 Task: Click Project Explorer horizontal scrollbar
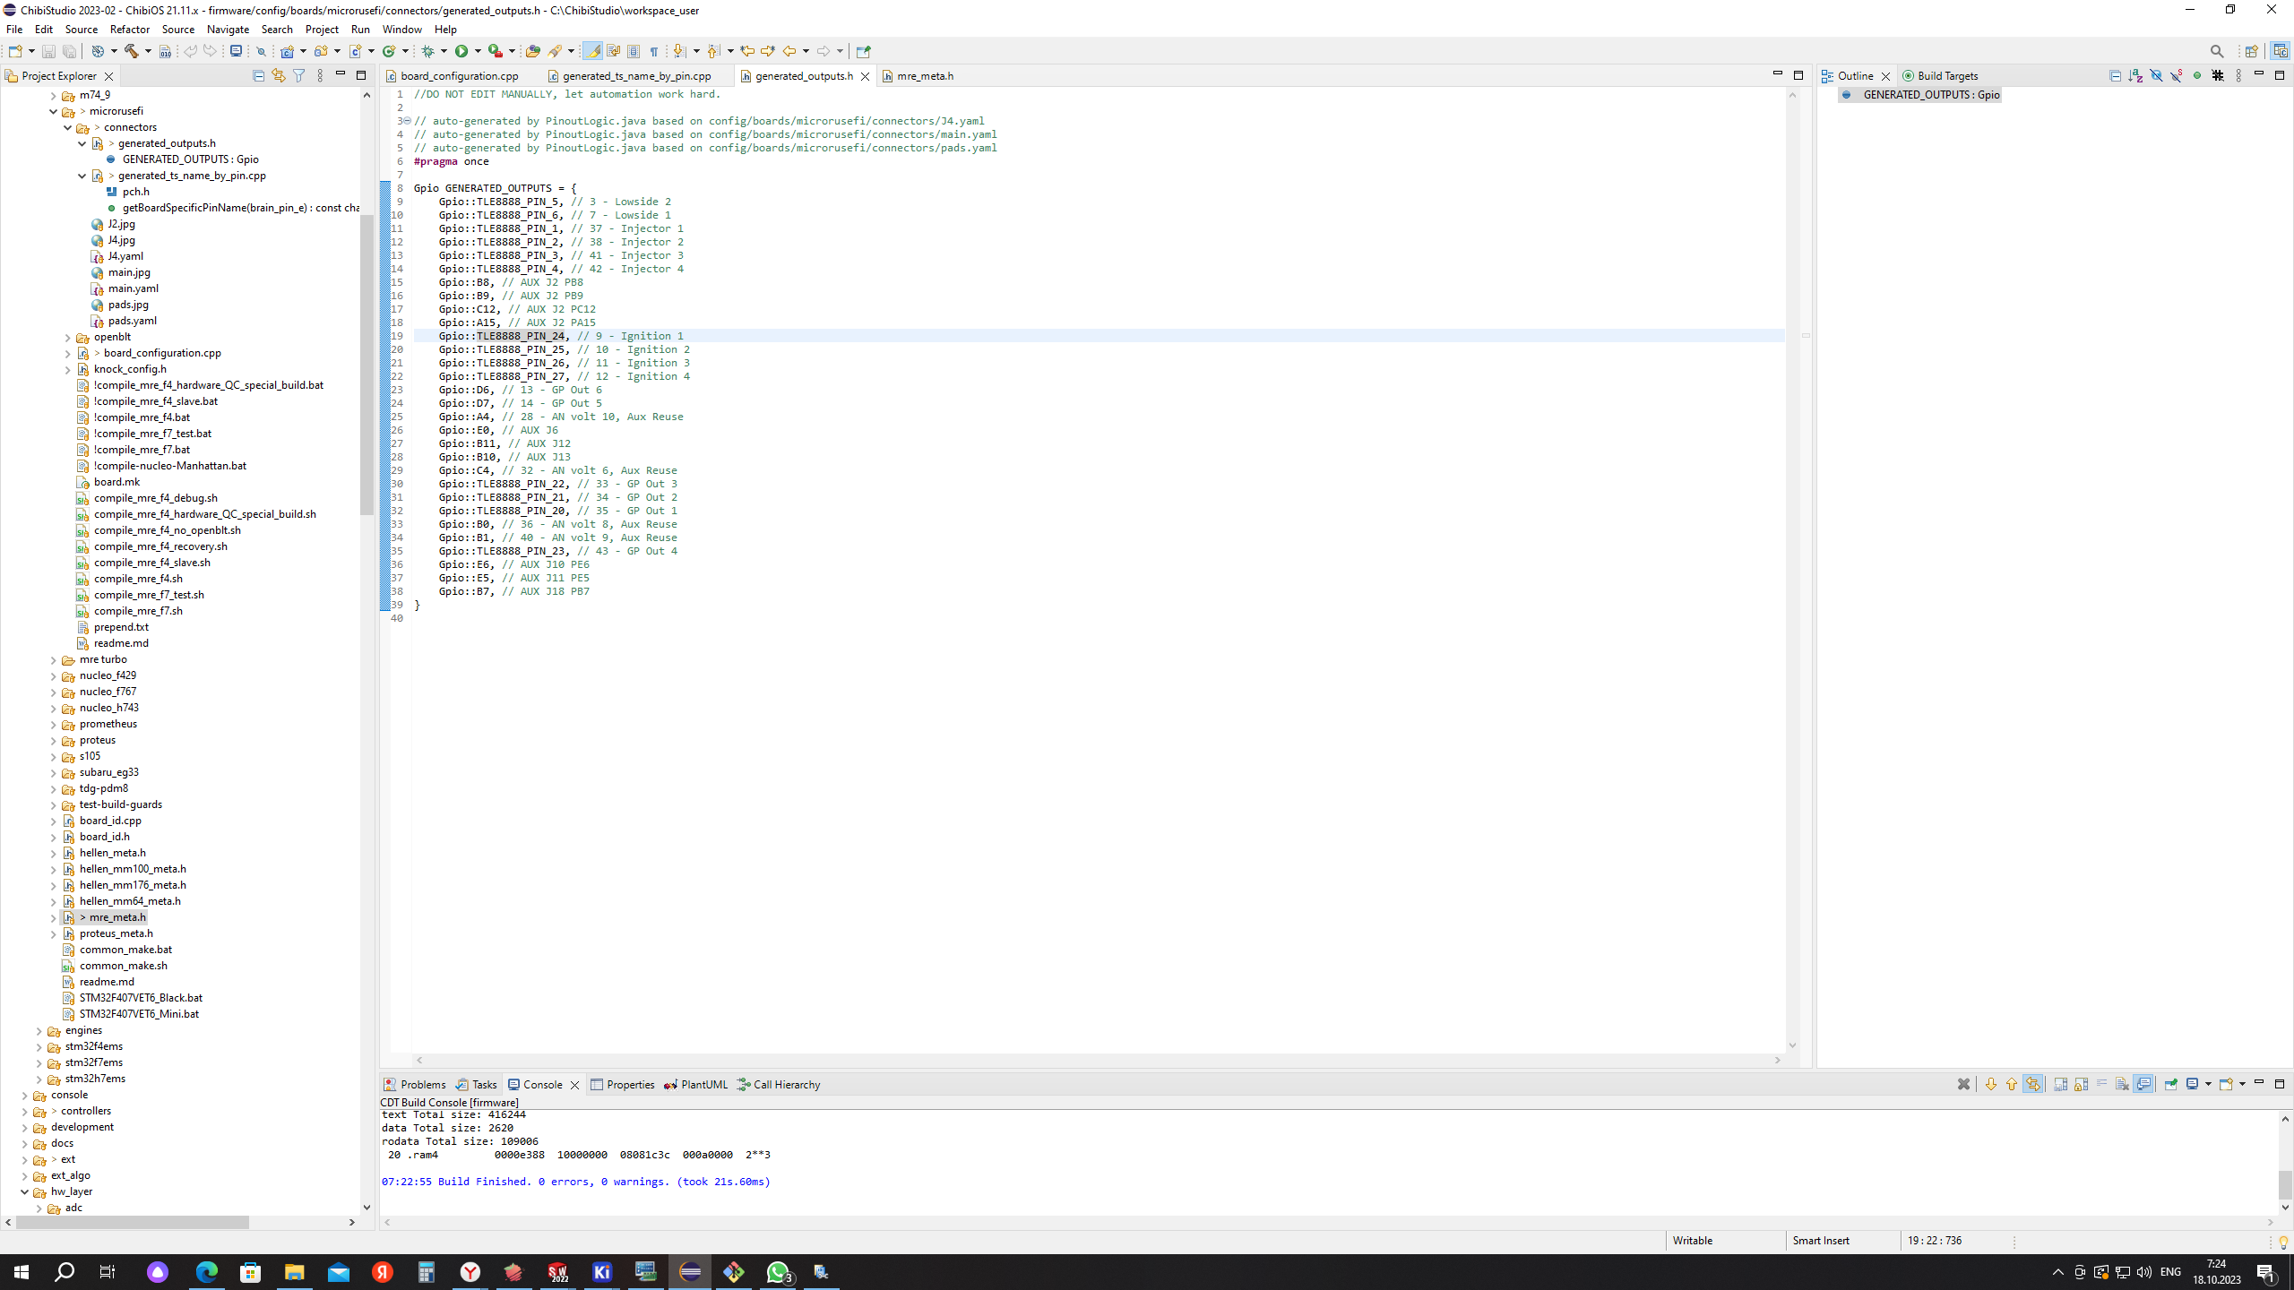[132, 1222]
